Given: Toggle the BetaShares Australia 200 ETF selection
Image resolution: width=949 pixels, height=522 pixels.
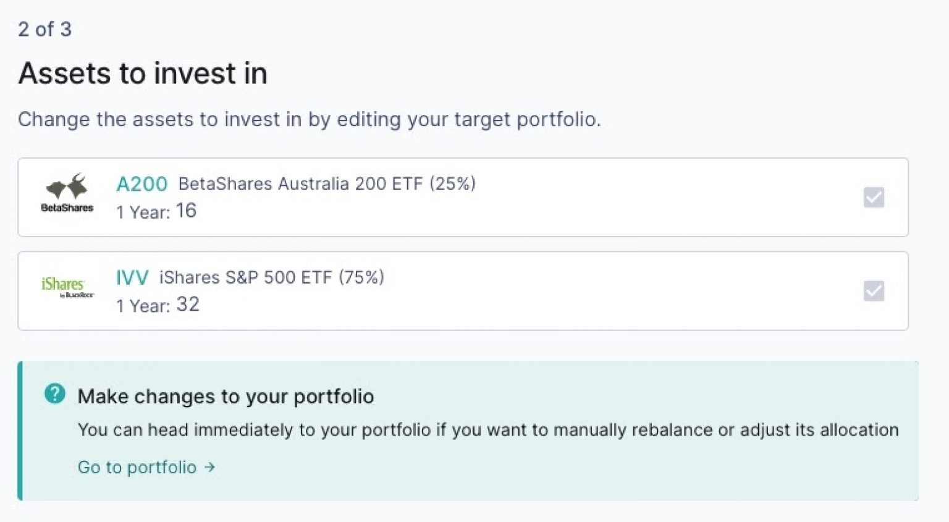Looking at the screenshot, I should (873, 197).
